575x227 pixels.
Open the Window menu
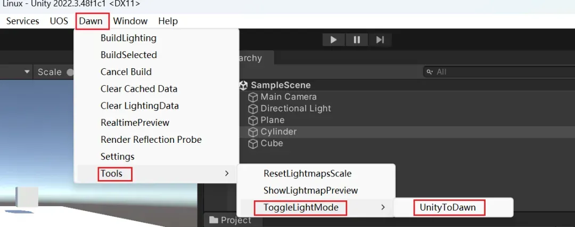click(x=130, y=21)
